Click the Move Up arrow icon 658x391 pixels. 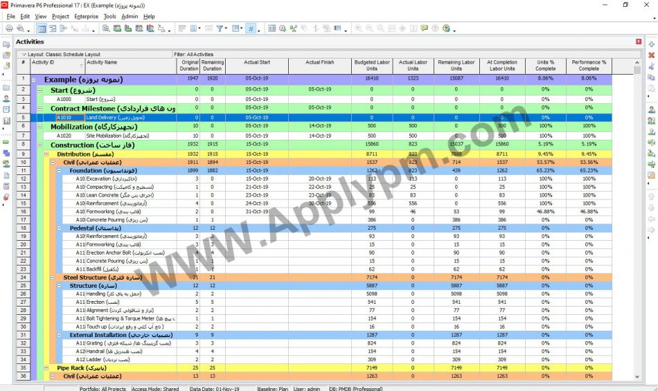click(x=651, y=197)
